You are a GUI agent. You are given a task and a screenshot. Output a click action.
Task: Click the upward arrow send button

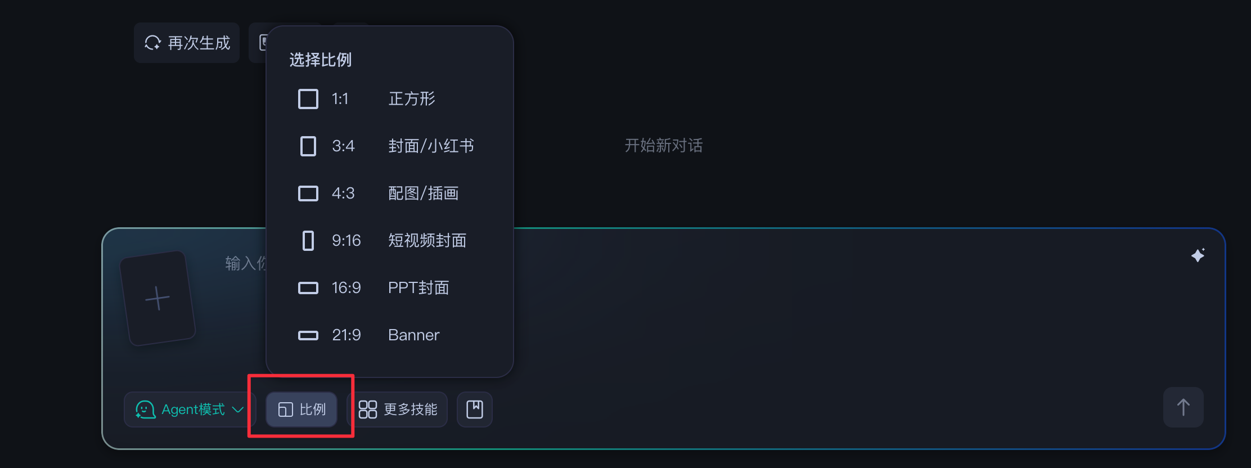1183,407
